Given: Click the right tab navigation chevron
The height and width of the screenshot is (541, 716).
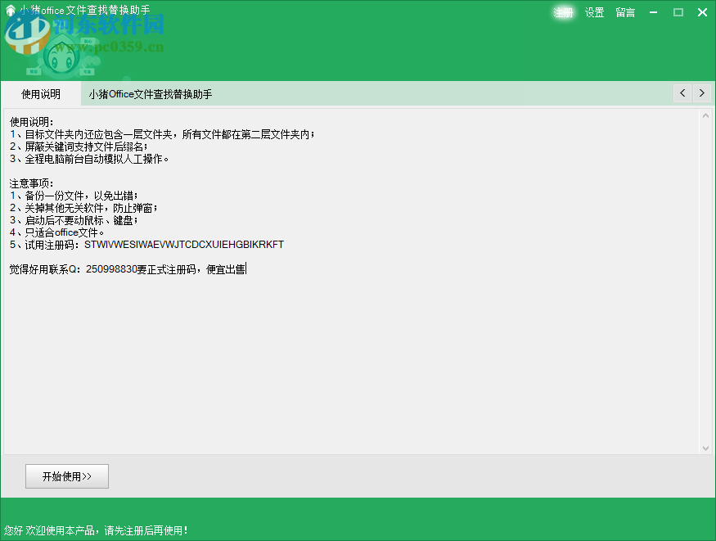Looking at the screenshot, I should 702,93.
